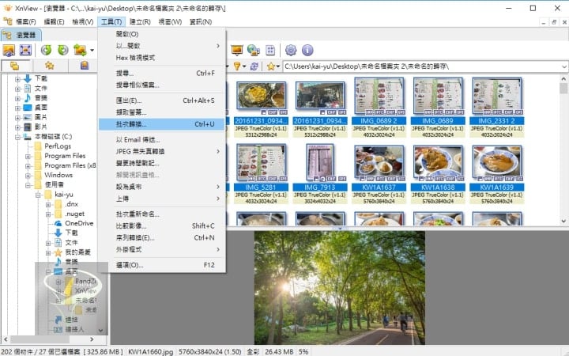Select 我的最愛 star folder in the tree
Image resolution: width=569 pixels, height=356 pixels.
click(x=72, y=252)
